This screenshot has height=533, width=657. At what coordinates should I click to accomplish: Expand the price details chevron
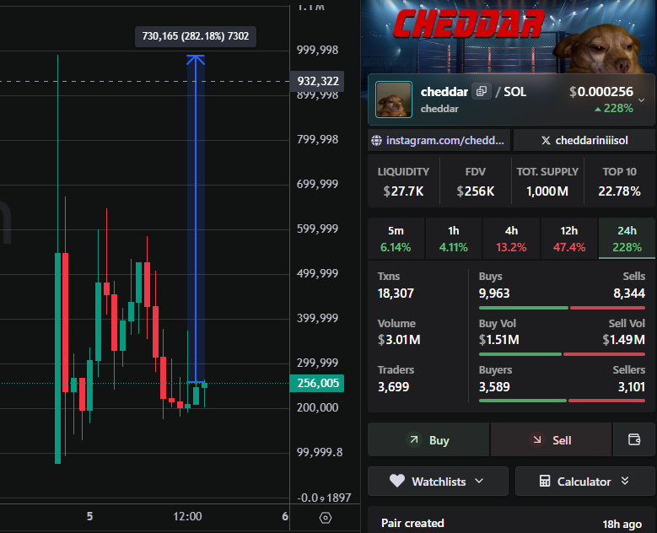(x=641, y=100)
